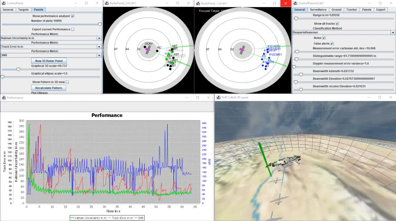The image size is (396, 221).
Task: Click Track Error in m legend entry
Action: click(120, 218)
